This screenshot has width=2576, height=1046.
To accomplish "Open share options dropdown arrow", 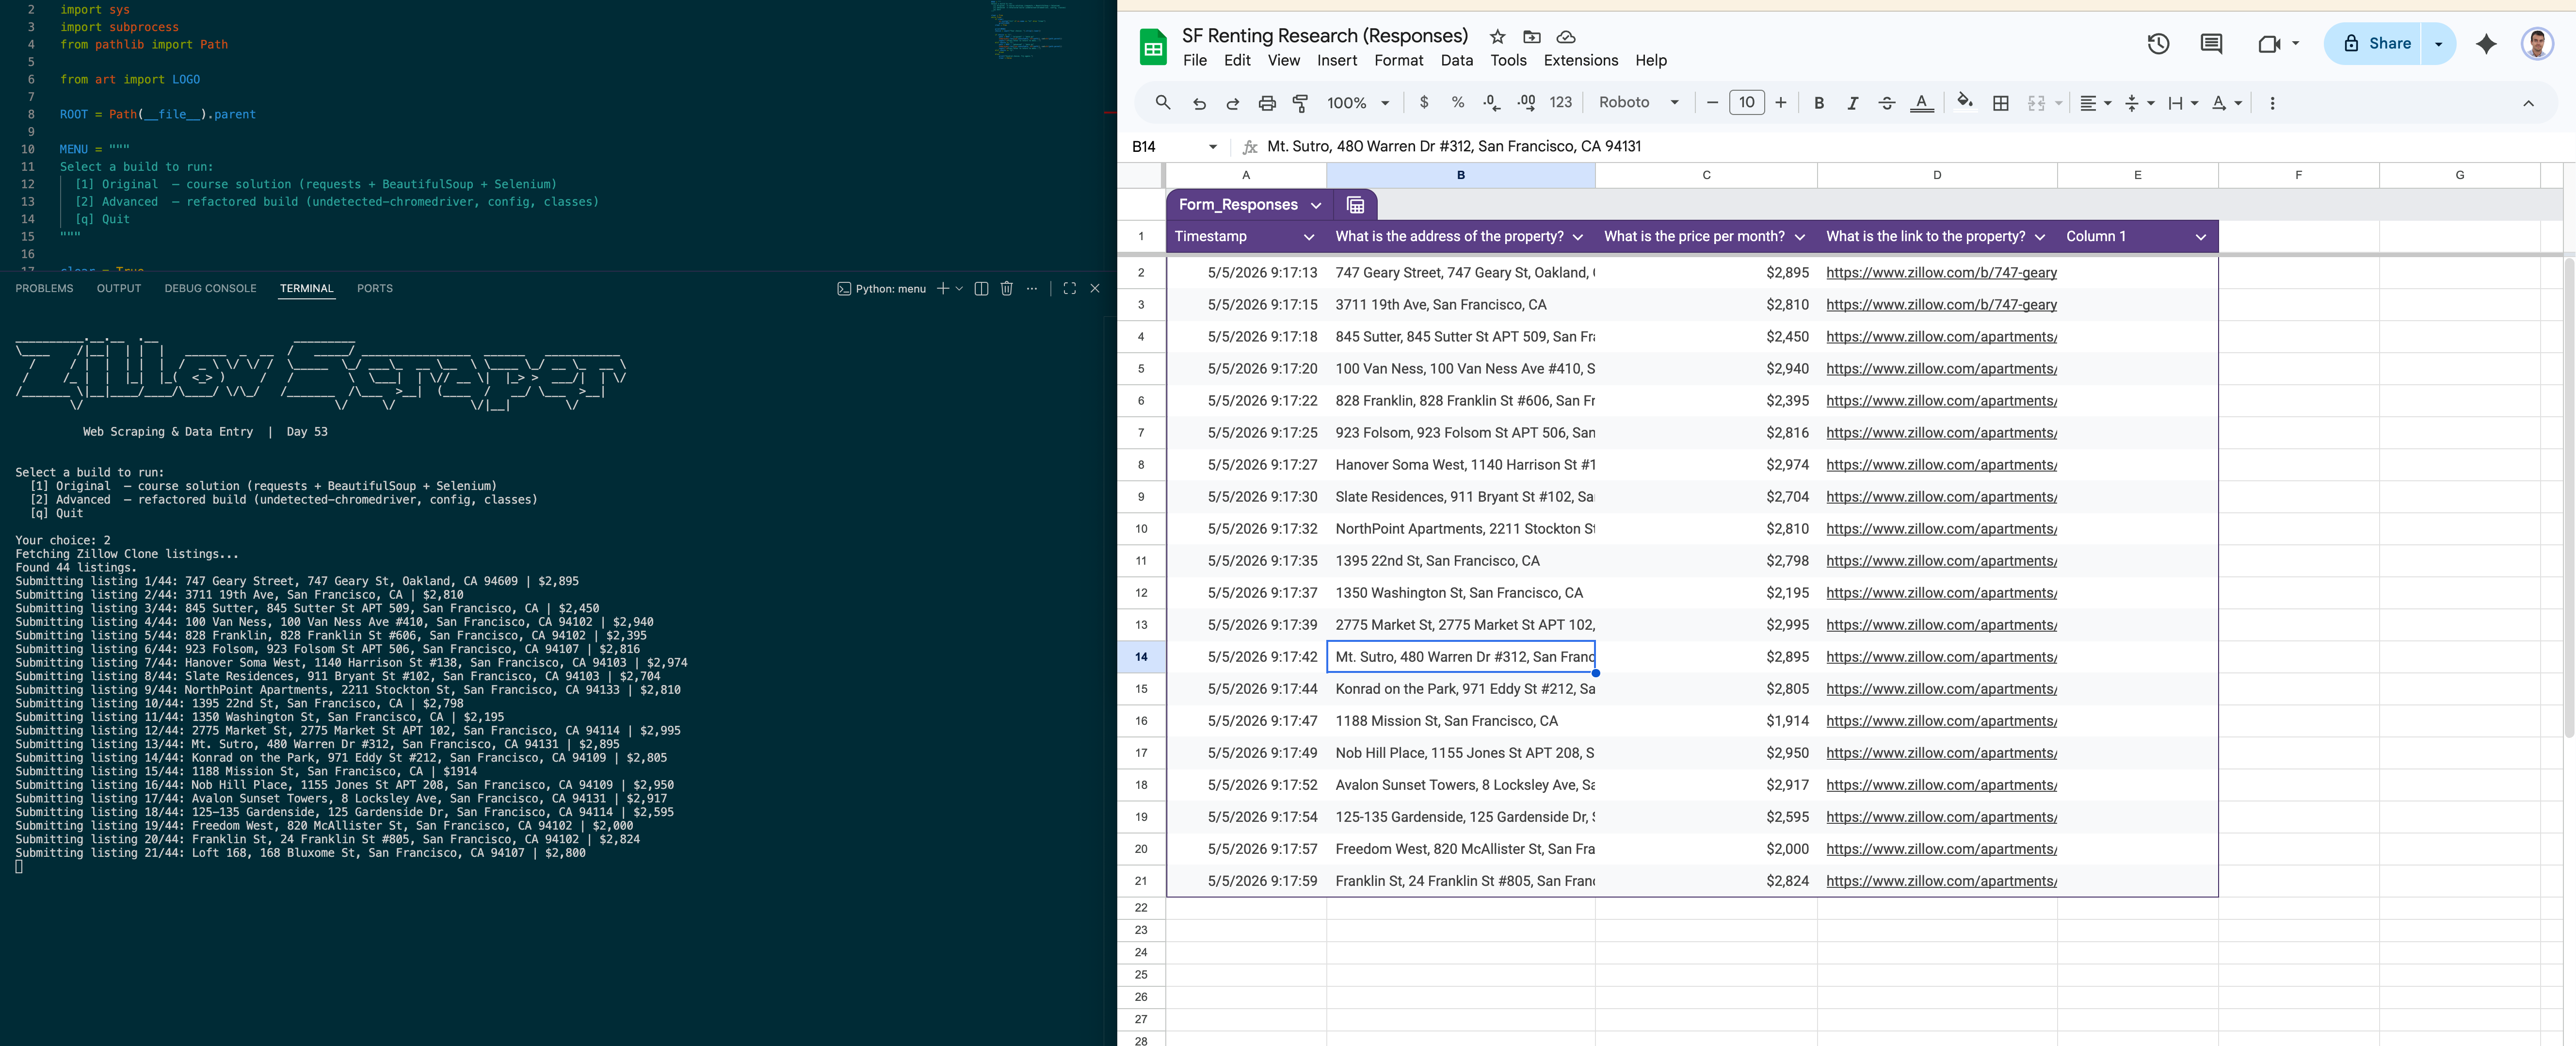I will click(x=2438, y=43).
